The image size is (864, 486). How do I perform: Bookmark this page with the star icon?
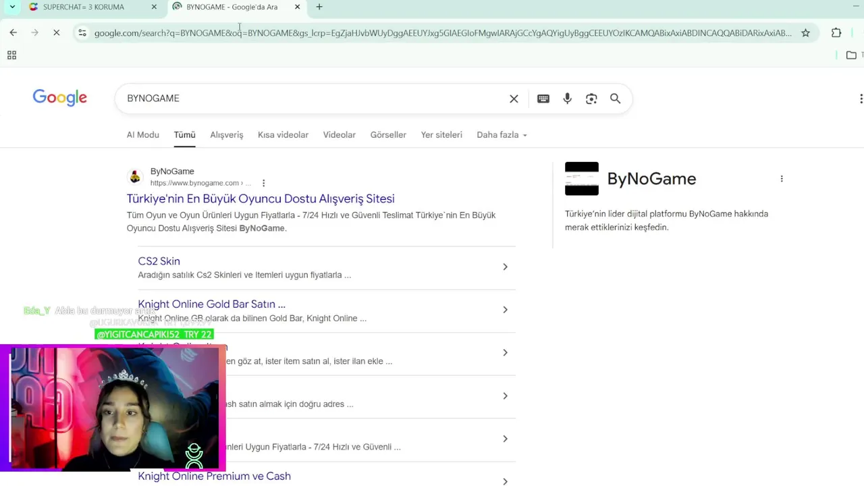(805, 32)
